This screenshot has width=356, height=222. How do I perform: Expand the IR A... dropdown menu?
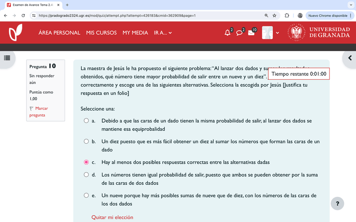[163, 33]
